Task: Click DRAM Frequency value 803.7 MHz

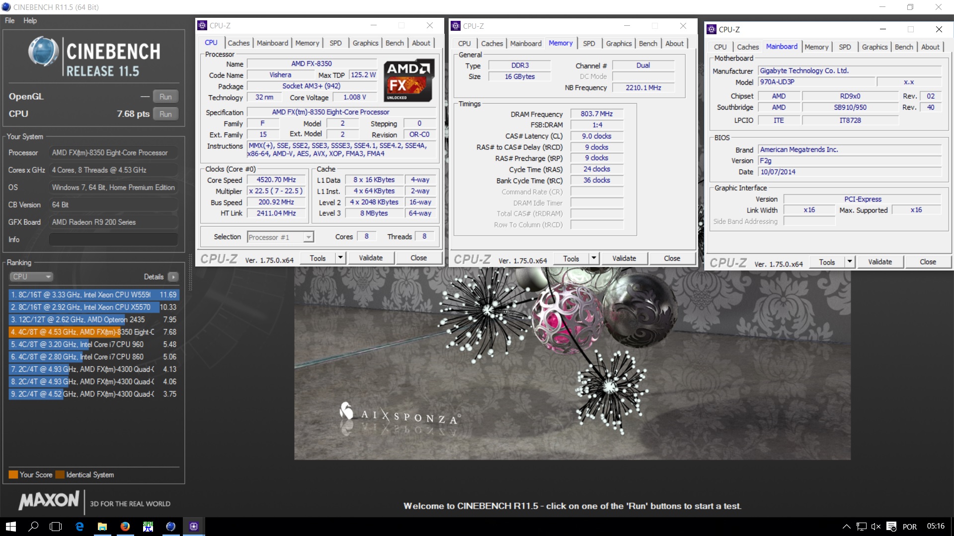Action: click(596, 114)
